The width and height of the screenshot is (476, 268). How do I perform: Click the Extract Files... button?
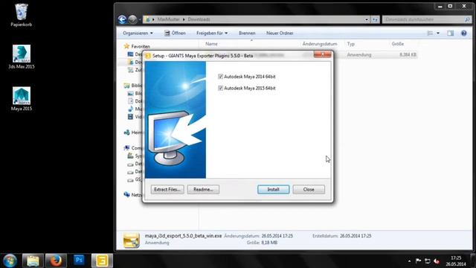tap(167, 190)
